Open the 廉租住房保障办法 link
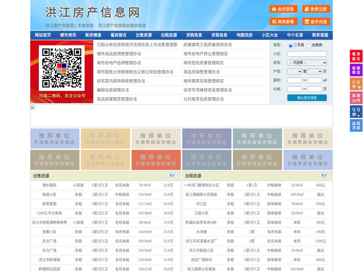The width and height of the screenshot is (363, 272). [113, 90]
